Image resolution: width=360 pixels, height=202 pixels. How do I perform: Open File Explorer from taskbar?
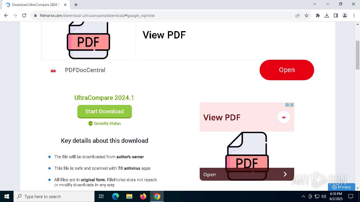tap(129, 196)
